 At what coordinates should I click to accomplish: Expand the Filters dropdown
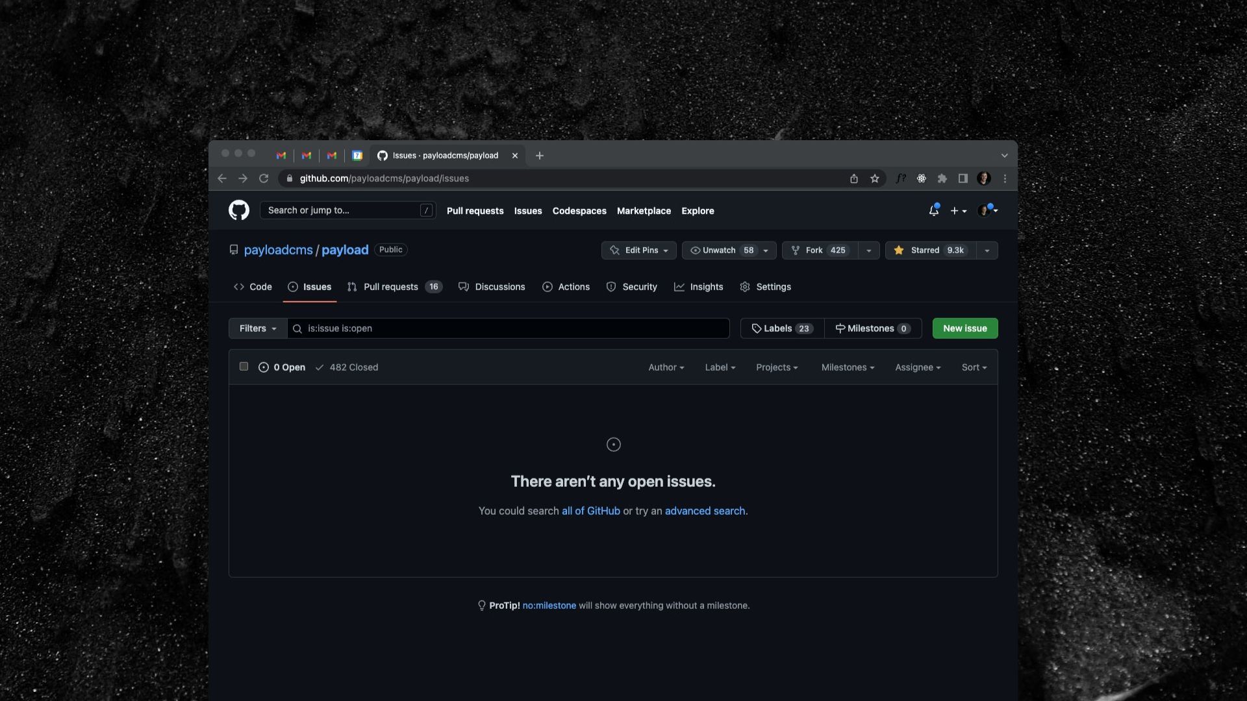click(258, 328)
